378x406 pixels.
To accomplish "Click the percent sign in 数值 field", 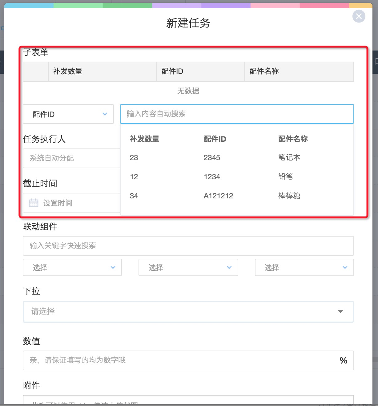I will 343,360.
